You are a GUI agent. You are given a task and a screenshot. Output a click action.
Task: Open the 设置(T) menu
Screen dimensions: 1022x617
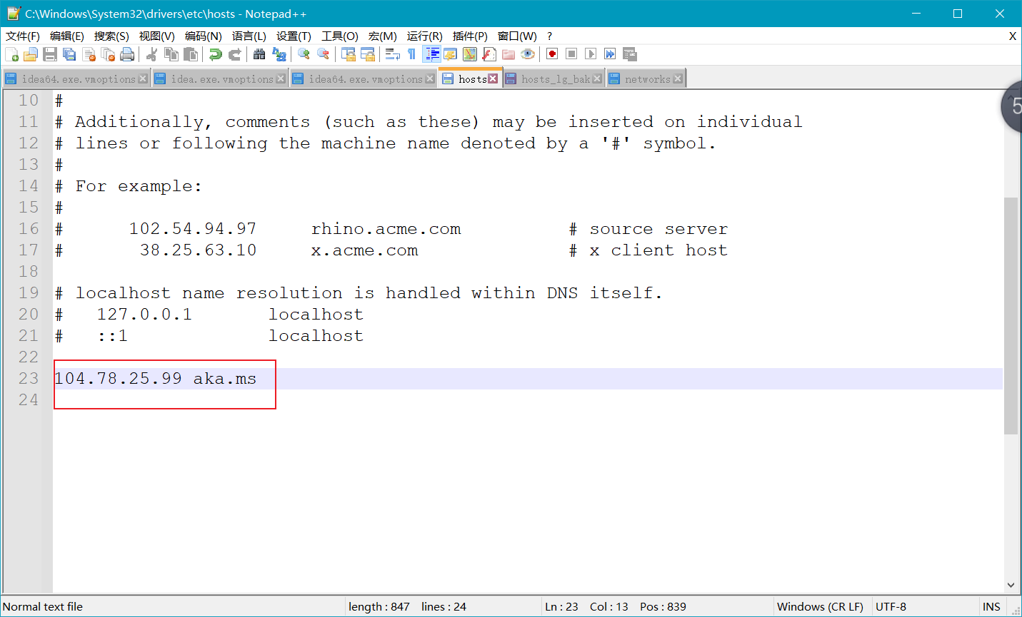pyautogui.click(x=294, y=36)
